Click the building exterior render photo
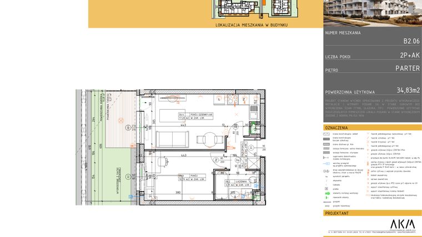The image size is (422, 237). (x=373, y=13)
